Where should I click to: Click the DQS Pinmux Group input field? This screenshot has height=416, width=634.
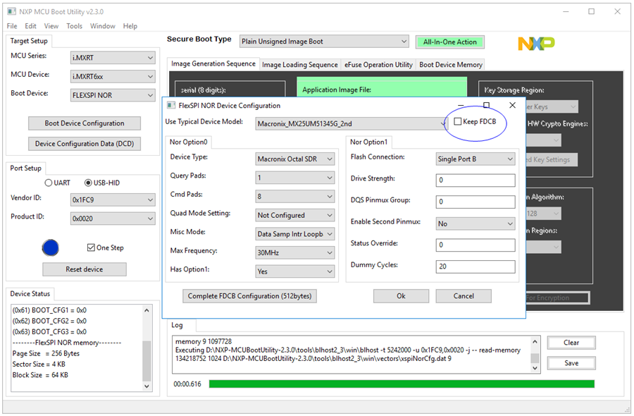[x=475, y=202]
